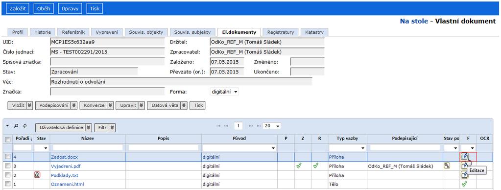
Task: Click the R column checkmark for Vyjadreni.pdf
Action: coord(315,166)
